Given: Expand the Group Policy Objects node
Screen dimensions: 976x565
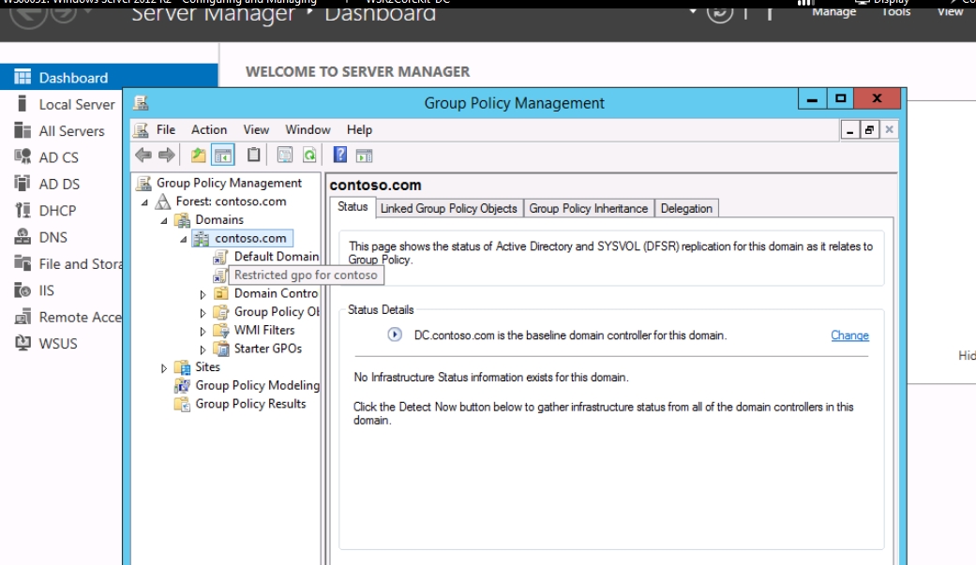Looking at the screenshot, I should tap(203, 312).
